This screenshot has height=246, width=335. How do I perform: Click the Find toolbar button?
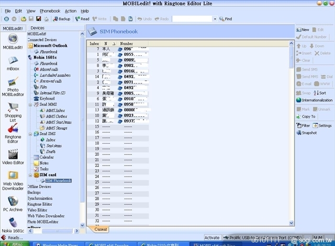coord(226,19)
